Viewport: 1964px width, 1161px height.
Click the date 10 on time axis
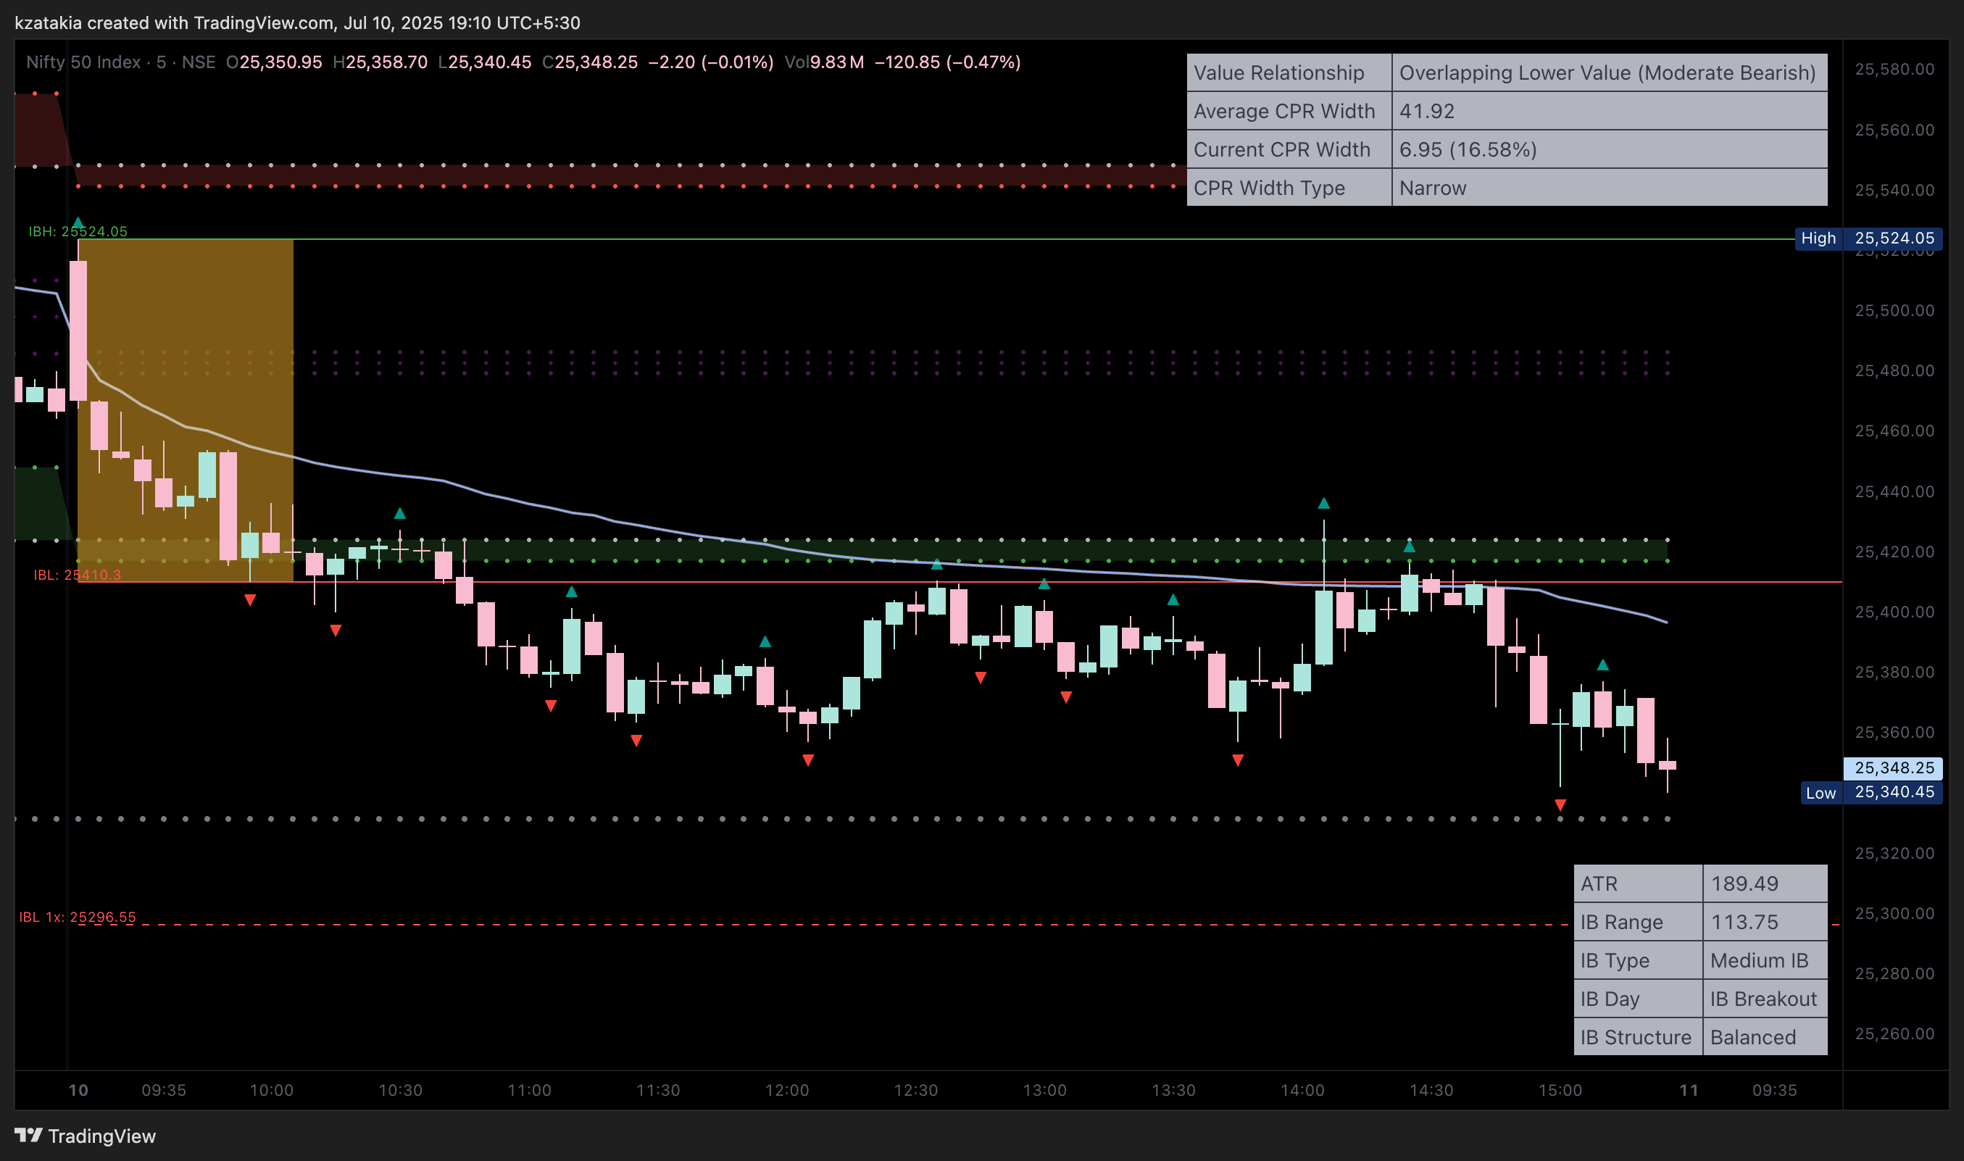pyautogui.click(x=78, y=1090)
